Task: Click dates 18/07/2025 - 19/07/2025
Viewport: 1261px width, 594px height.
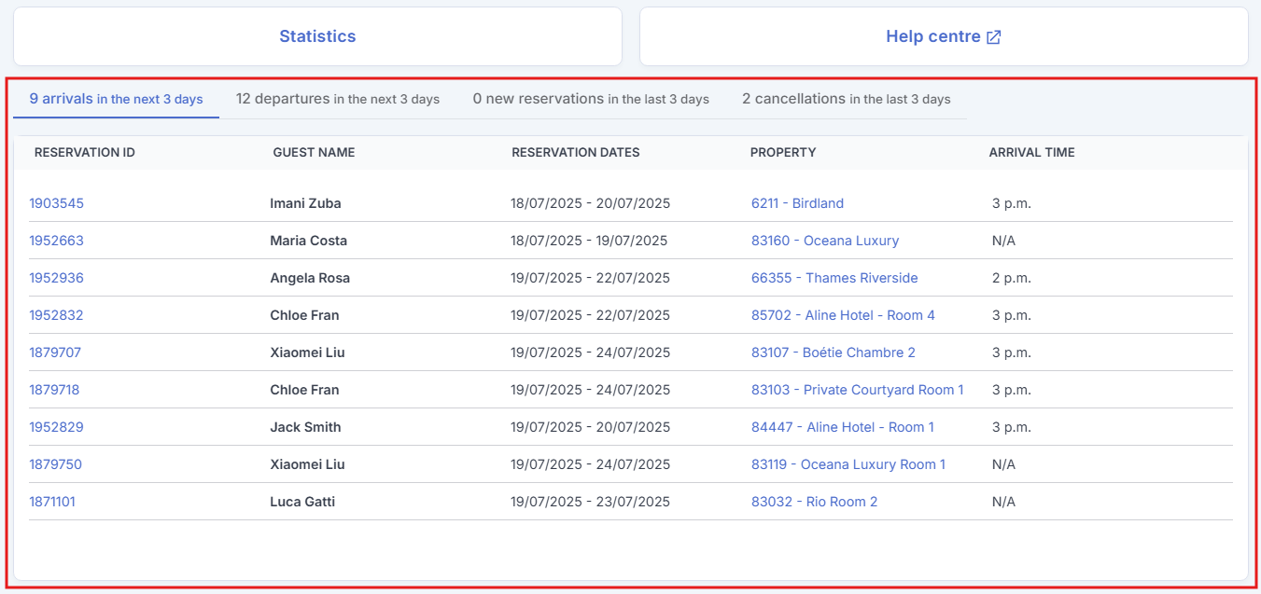Action: pyautogui.click(x=589, y=241)
